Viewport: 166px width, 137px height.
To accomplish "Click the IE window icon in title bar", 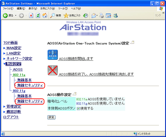I will (3, 4).
